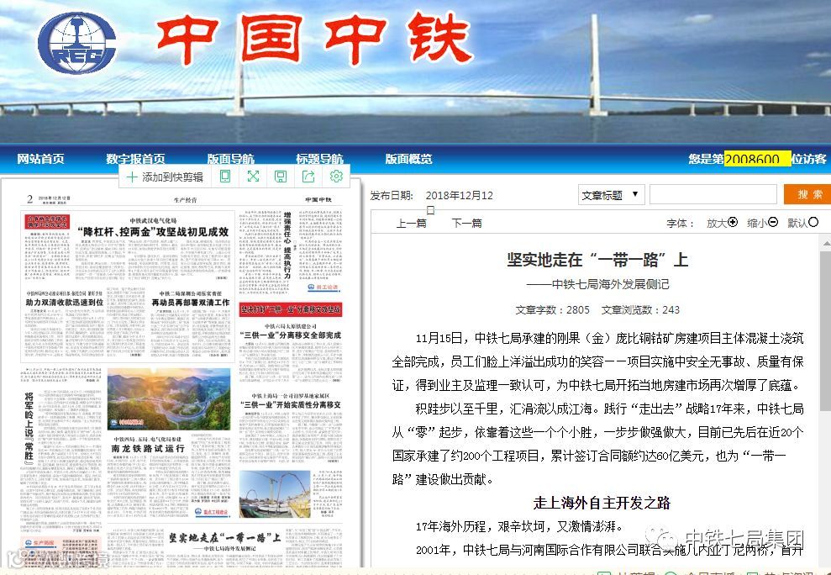This screenshot has width=831, height=575.
Task: Click "三供一业"开始实质性分离移交 headline
Action: click(x=291, y=404)
